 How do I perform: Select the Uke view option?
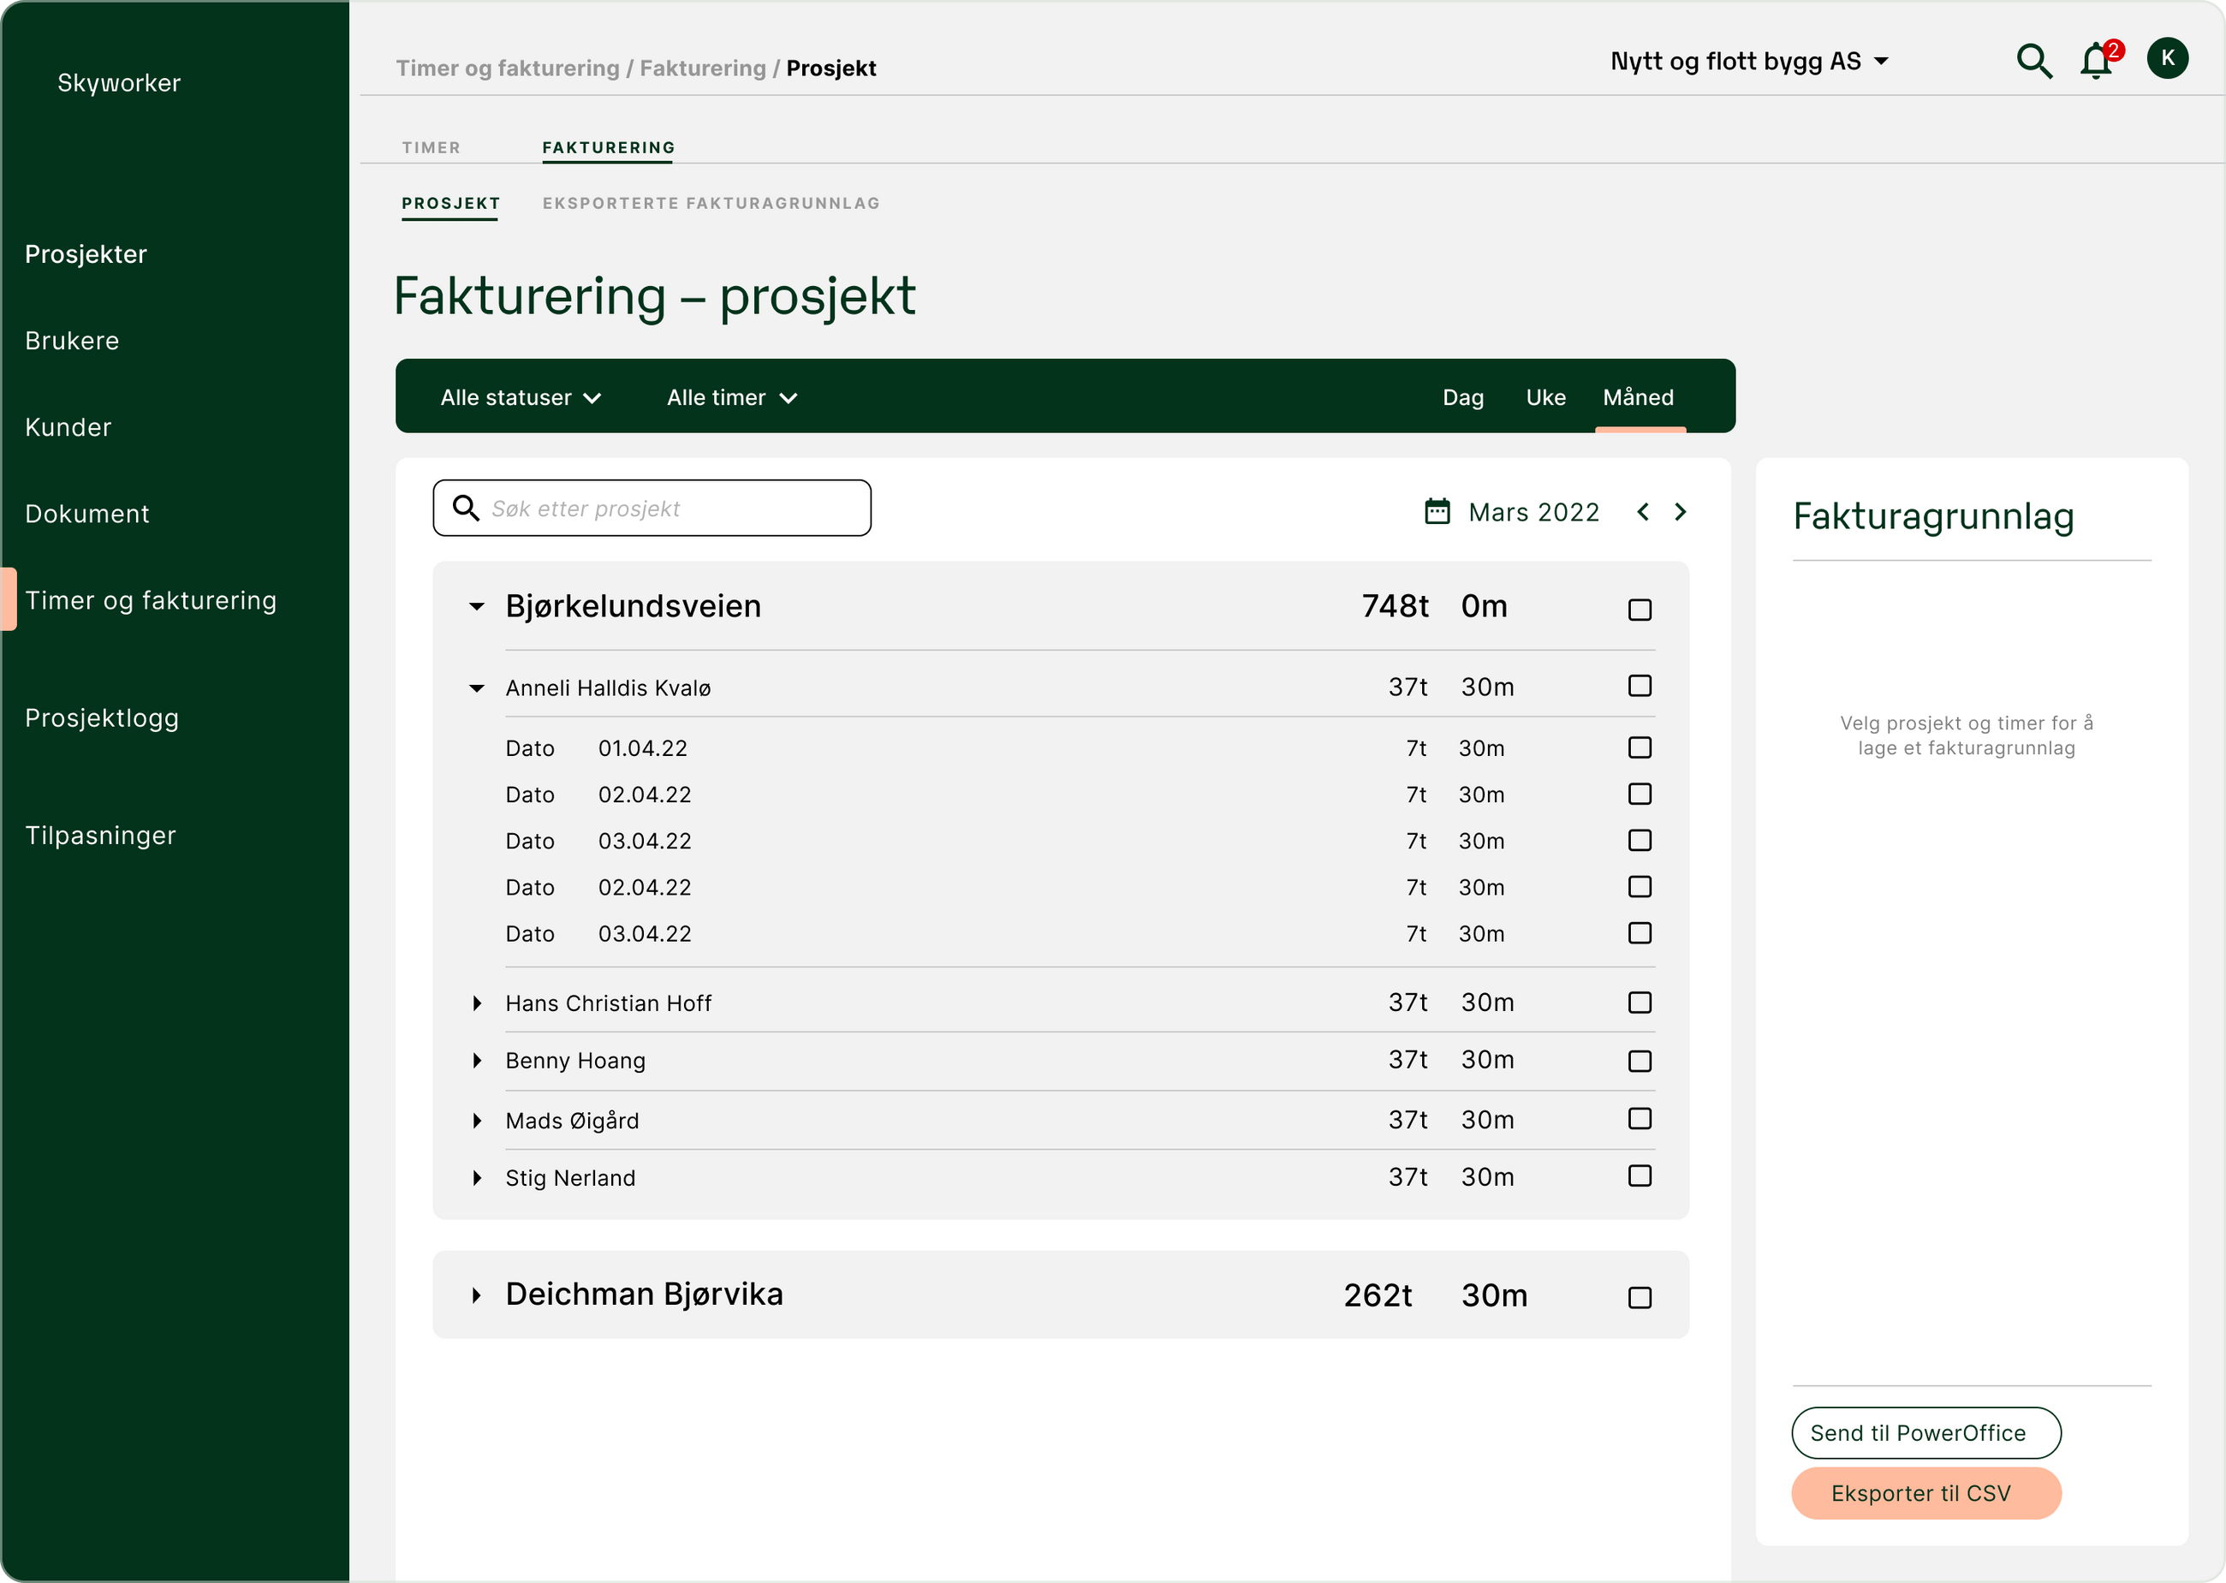click(1545, 398)
